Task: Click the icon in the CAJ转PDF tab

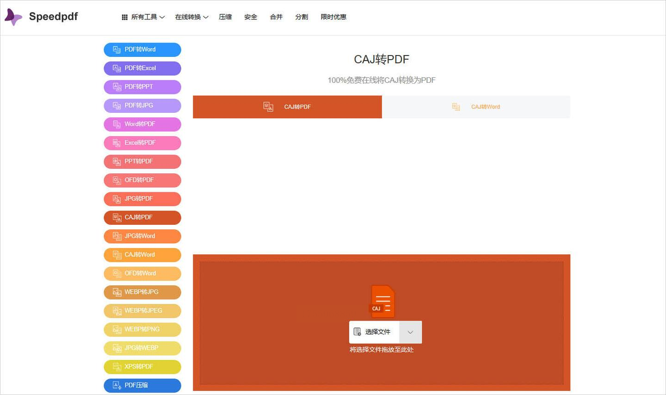Action: 268,107
